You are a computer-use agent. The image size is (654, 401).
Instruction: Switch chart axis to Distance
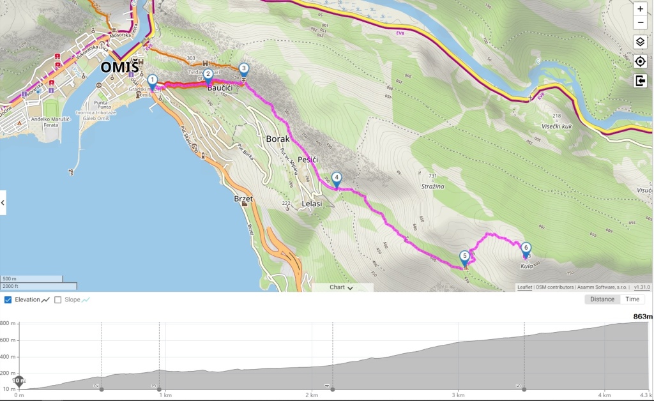click(602, 299)
